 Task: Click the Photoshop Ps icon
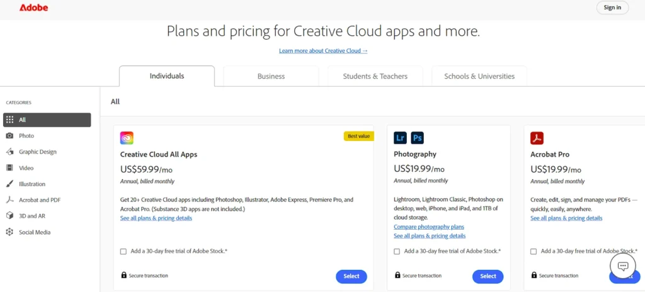coord(417,138)
